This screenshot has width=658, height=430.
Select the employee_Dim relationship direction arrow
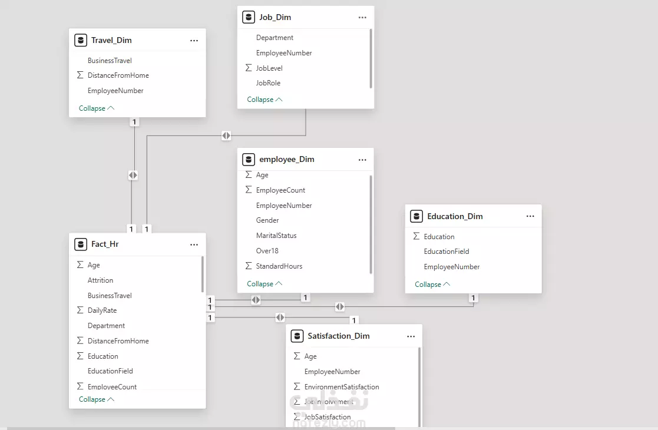point(256,300)
